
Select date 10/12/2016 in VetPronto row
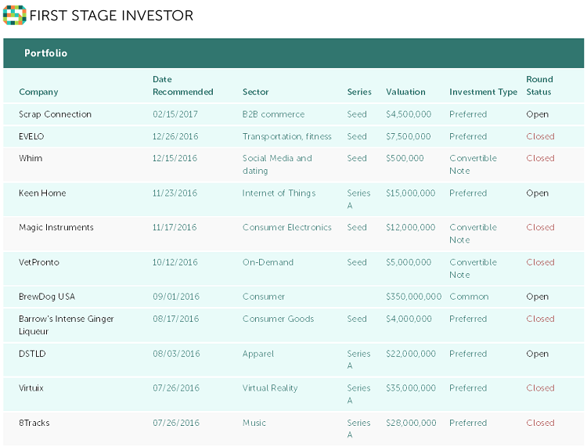175,262
